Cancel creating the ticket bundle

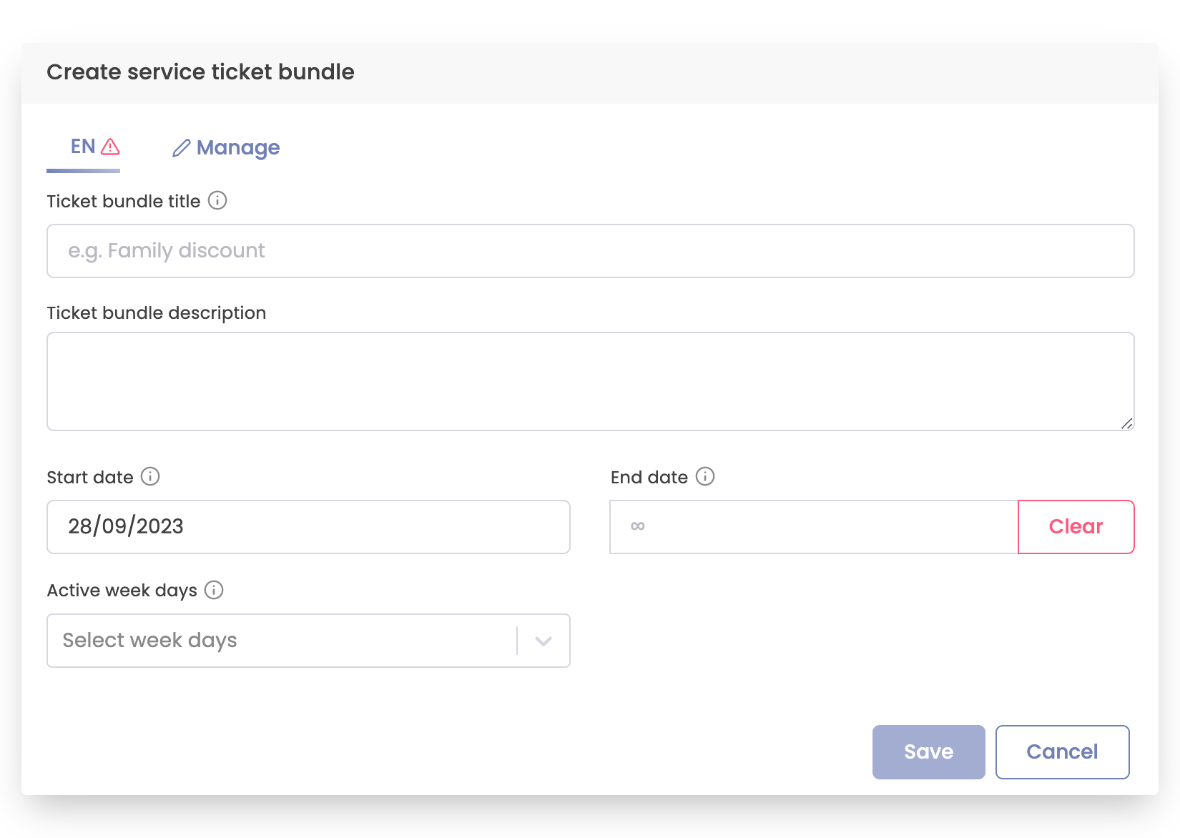(x=1062, y=752)
